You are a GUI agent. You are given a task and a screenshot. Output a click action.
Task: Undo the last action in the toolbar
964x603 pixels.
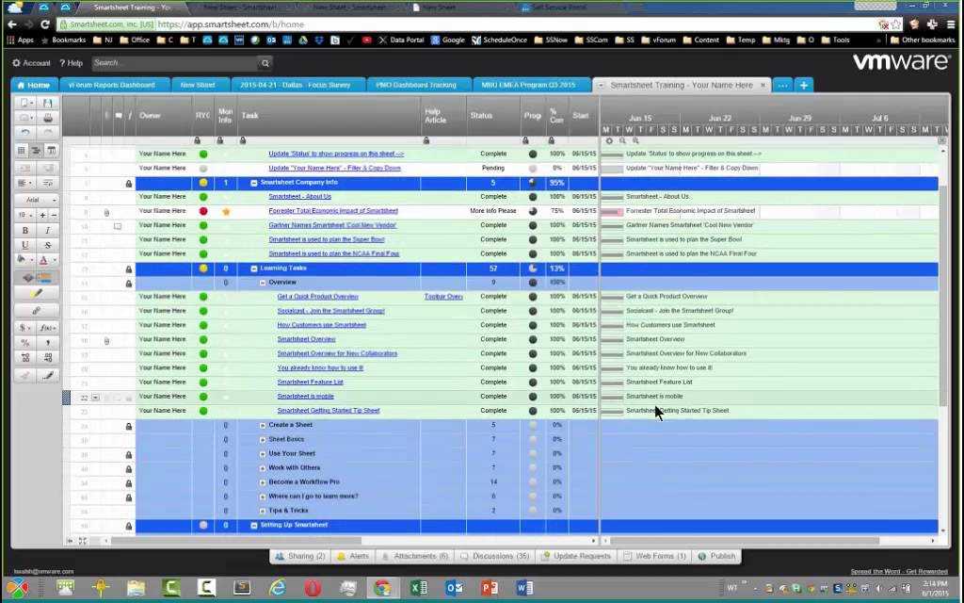(25, 132)
